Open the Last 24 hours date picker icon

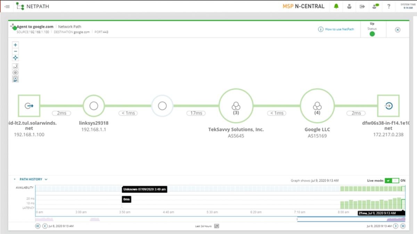[216, 226]
